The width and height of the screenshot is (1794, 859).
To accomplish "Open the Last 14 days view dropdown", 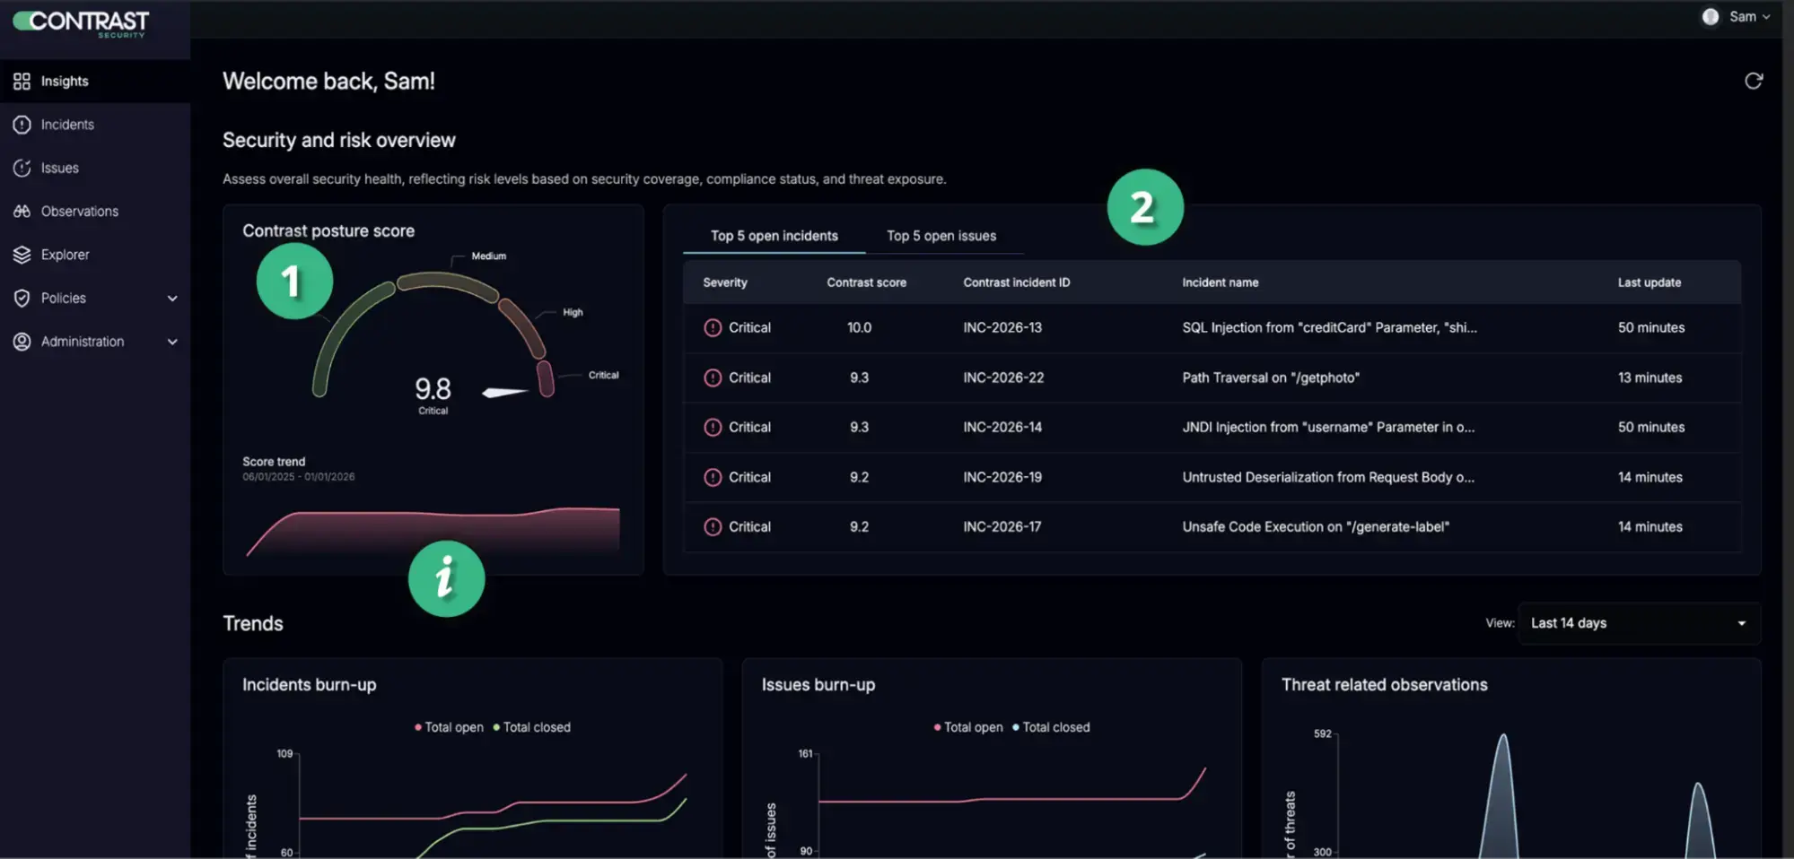I will point(1638,623).
